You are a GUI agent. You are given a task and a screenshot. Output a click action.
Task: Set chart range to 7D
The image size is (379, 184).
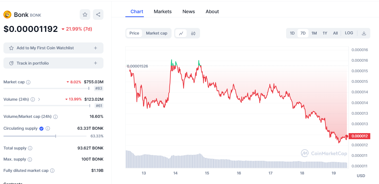pos(303,33)
